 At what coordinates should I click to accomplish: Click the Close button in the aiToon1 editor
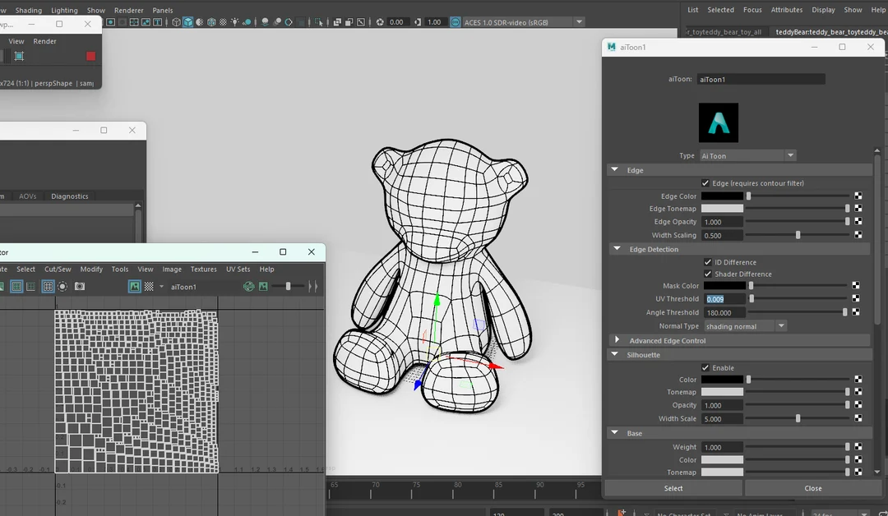pos(812,487)
